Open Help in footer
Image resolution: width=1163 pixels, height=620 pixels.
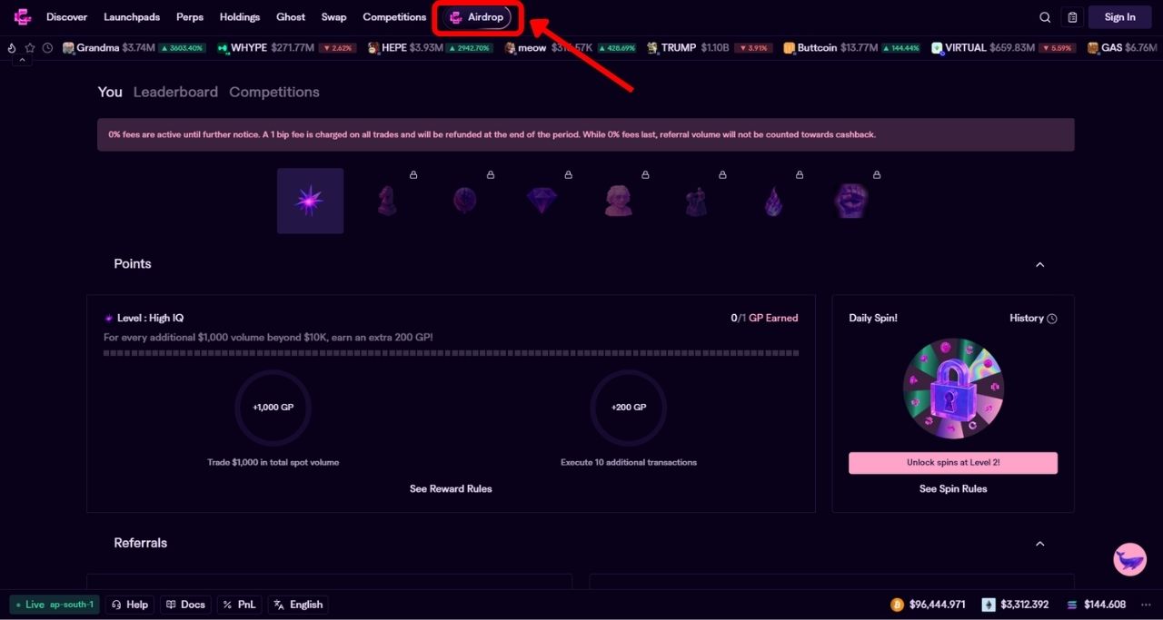[x=129, y=605]
